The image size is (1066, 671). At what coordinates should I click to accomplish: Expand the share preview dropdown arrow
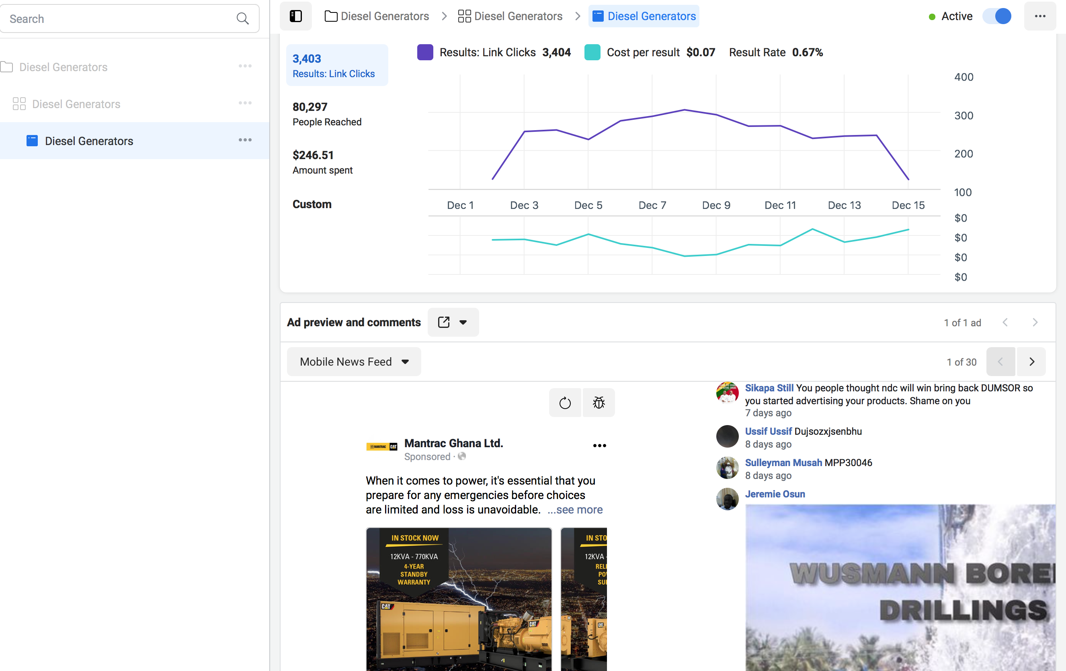click(463, 322)
